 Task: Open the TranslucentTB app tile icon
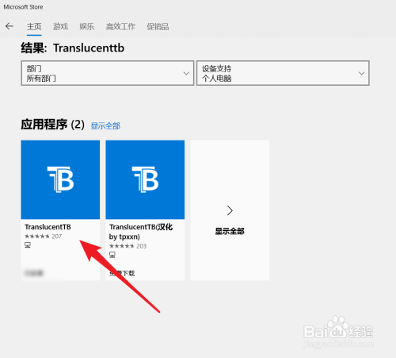click(60, 179)
